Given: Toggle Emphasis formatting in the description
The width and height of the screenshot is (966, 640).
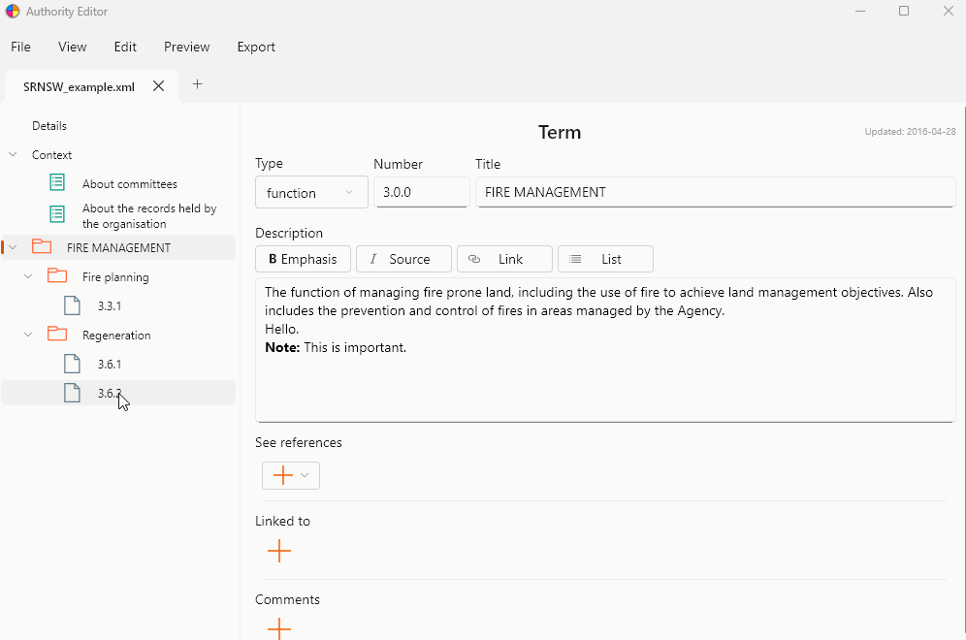Looking at the screenshot, I should 303,259.
